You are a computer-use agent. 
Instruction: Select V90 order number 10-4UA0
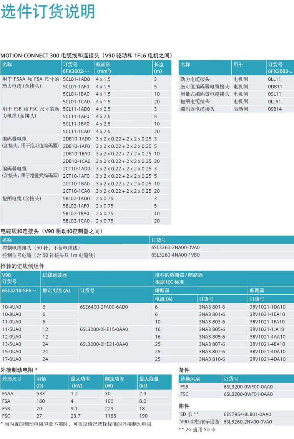(12, 307)
